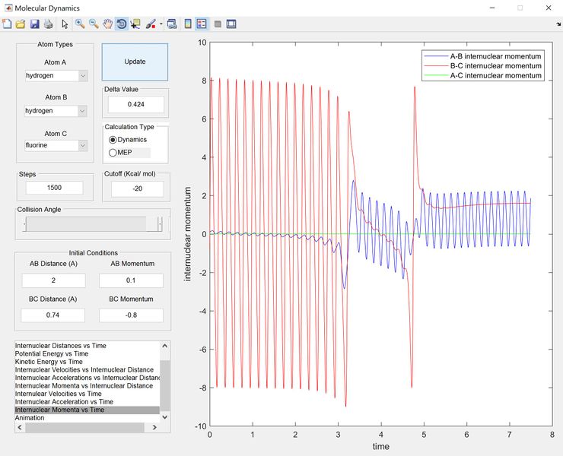Select Internuclear Momenta vs Internuclear Distance
Image resolution: width=563 pixels, height=456 pixels.
pyautogui.click(x=87, y=386)
